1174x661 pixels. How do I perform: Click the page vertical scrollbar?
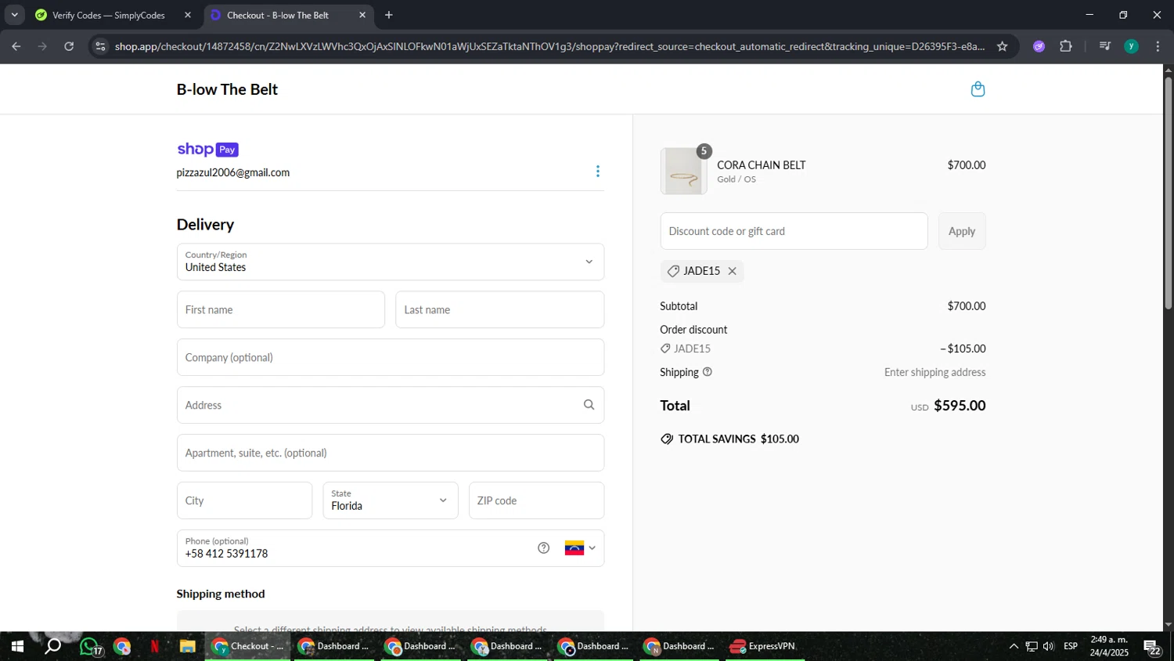(x=1168, y=192)
